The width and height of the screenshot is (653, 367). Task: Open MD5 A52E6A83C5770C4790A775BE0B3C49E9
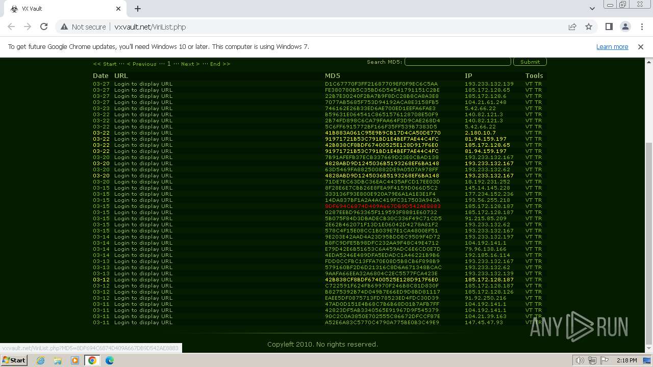pyautogui.click(x=382, y=323)
